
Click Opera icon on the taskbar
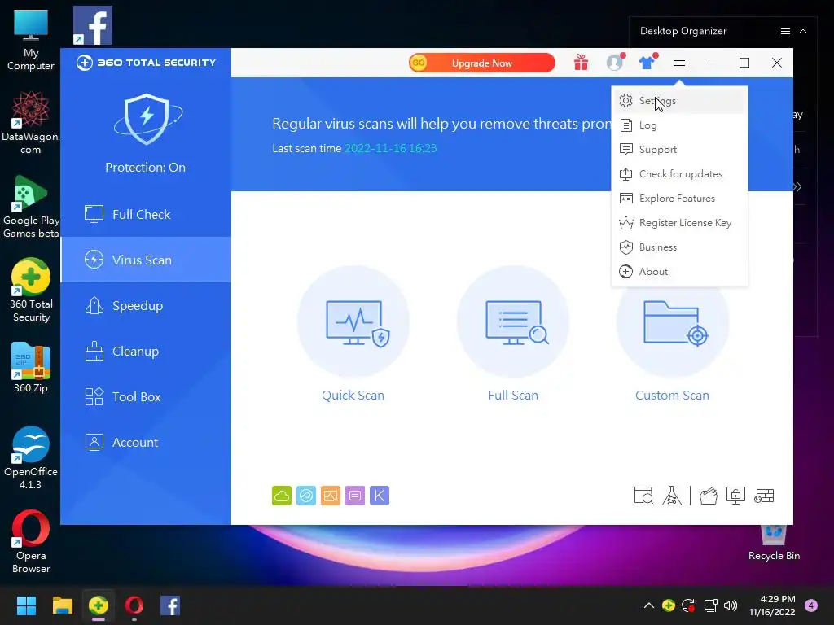pyautogui.click(x=134, y=605)
